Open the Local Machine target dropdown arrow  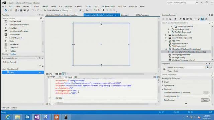[60, 10]
